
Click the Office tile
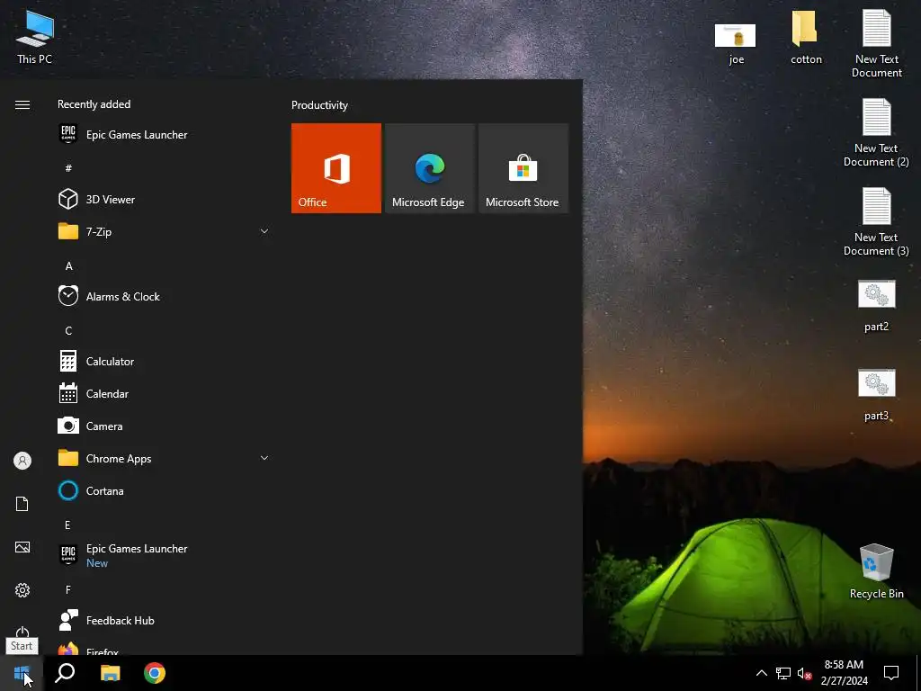pos(336,168)
